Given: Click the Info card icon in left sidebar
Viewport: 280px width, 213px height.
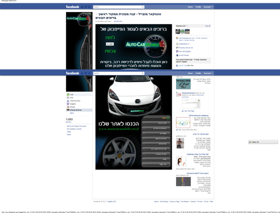Looking at the screenshot, I should [x=68, y=98].
